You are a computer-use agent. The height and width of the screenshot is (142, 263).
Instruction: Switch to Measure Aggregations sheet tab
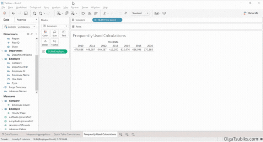(38, 134)
